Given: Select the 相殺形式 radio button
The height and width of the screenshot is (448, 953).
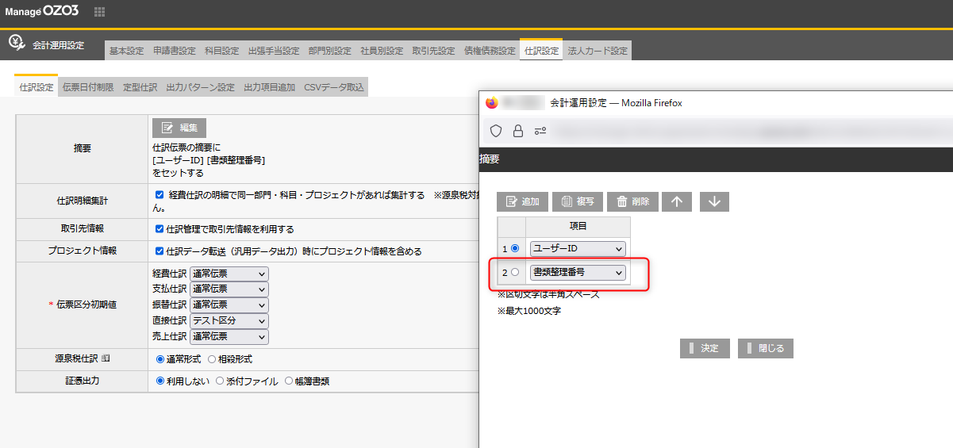Looking at the screenshot, I should point(213,359).
